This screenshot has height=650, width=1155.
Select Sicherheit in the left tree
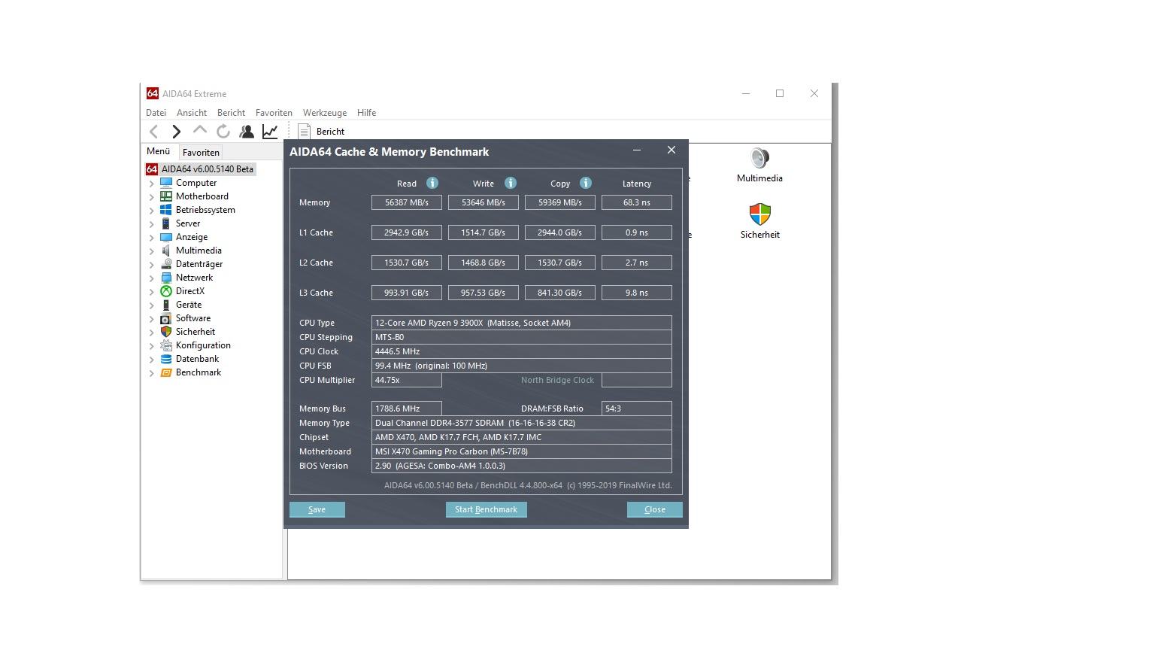196,332
